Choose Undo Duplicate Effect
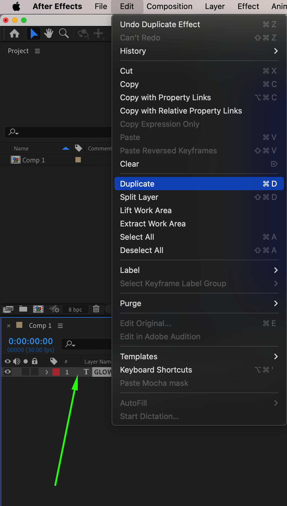 pos(199,24)
